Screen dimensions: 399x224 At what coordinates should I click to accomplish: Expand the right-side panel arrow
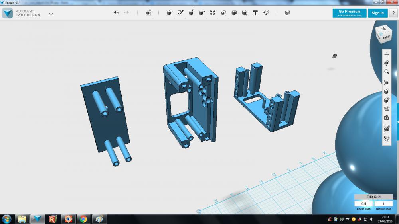398,122
